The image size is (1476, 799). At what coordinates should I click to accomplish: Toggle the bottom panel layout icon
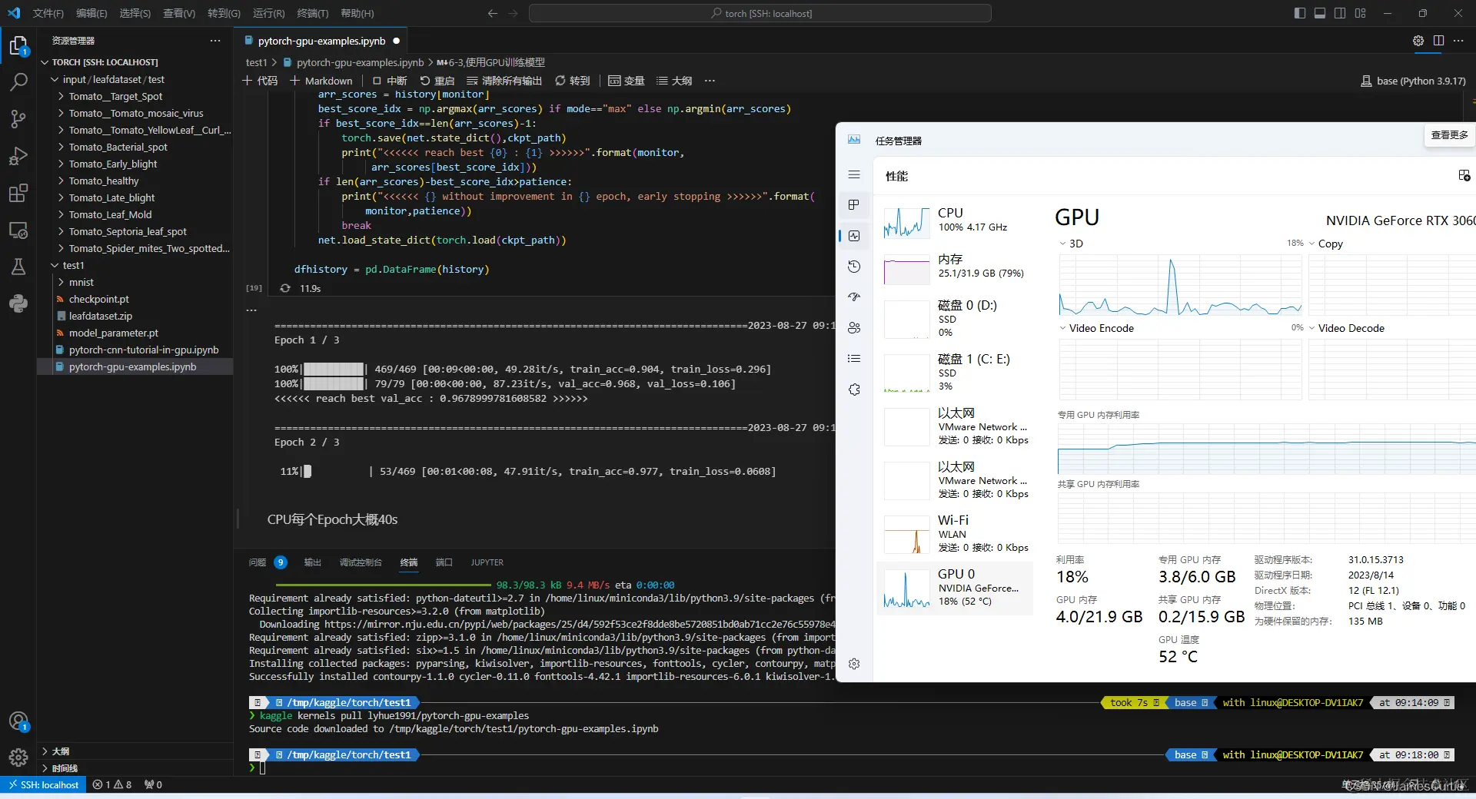(x=1320, y=13)
